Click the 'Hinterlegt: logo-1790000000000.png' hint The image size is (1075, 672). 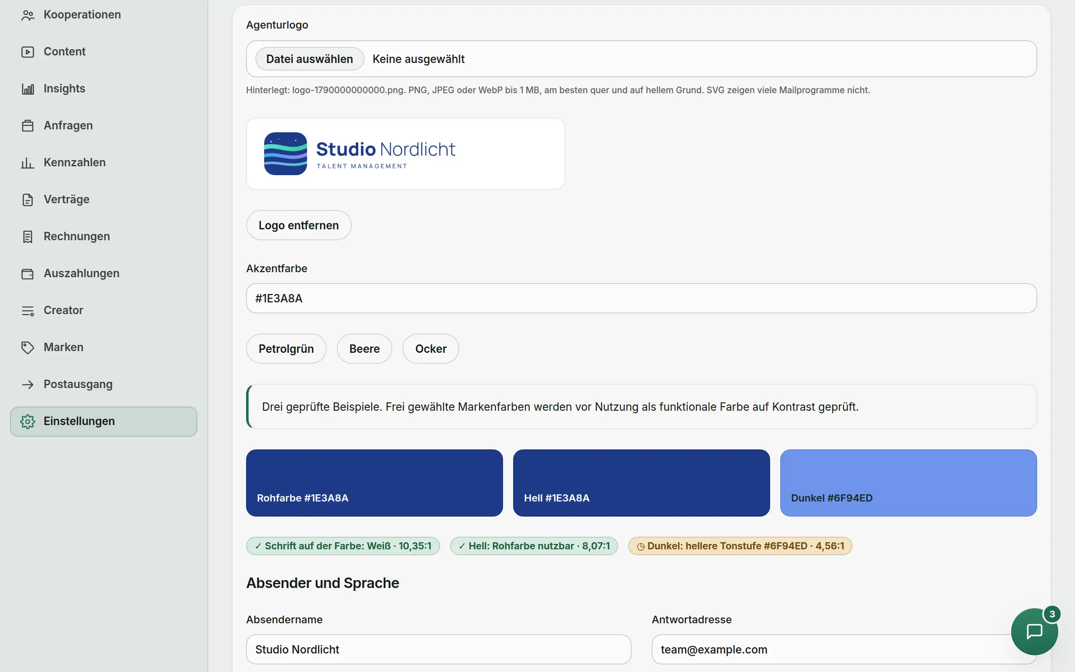(x=558, y=90)
